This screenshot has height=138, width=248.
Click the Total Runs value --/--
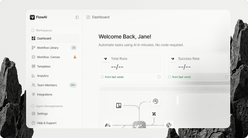(117, 67)
